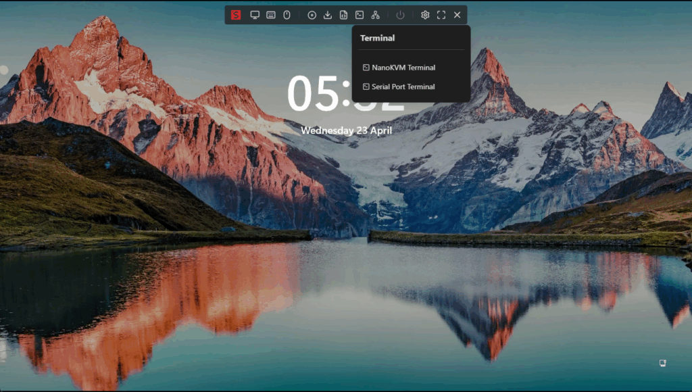Screen dimensions: 692x392
Task: Open the screen display settings monitor icon
Action: 255,15
